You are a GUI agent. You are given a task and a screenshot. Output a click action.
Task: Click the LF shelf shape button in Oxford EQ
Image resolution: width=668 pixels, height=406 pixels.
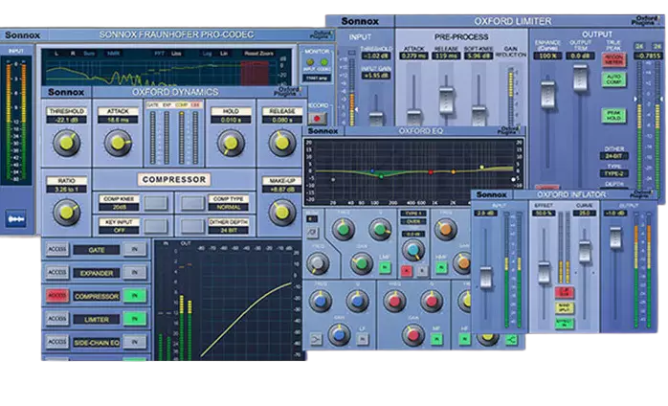[x=316, y=340]
